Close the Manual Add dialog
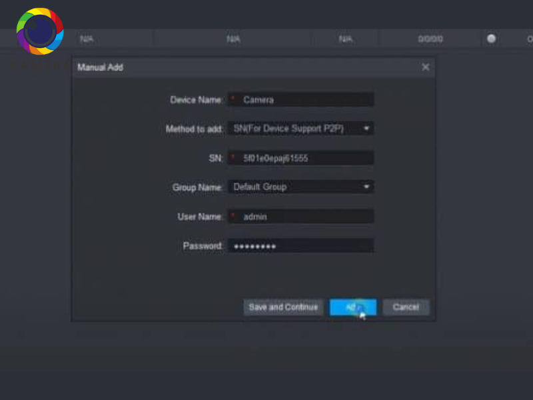This screenshot has width=533, height=400. [x=426, y=67]
